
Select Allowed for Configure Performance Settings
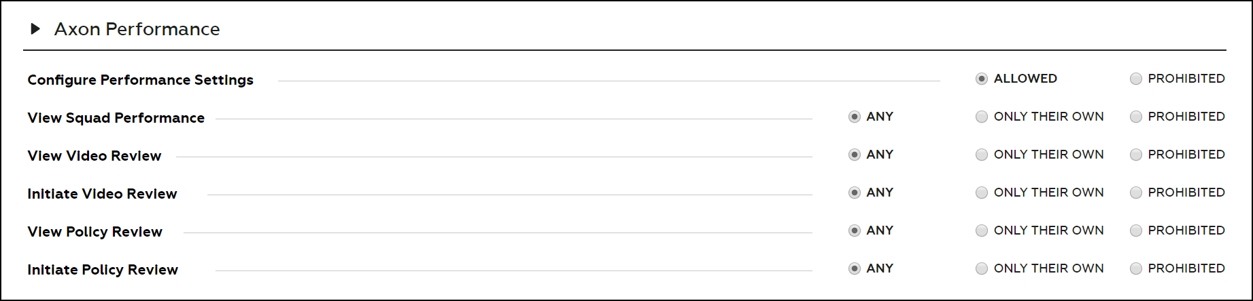click(x=982, y=79)
